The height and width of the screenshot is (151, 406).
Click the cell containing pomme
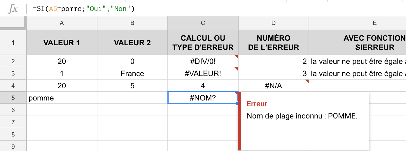point(62,98)
